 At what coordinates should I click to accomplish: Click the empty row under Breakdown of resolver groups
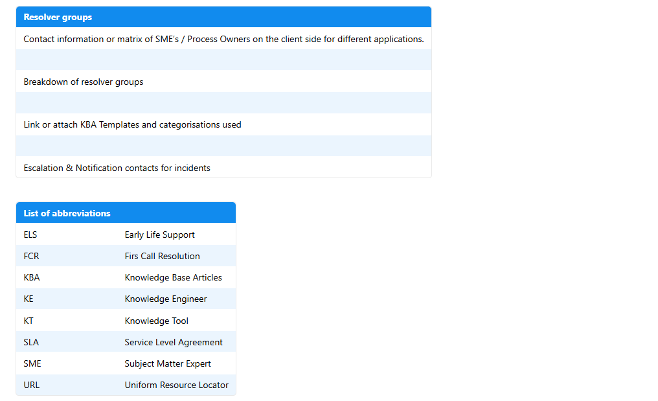click(223, 103)
